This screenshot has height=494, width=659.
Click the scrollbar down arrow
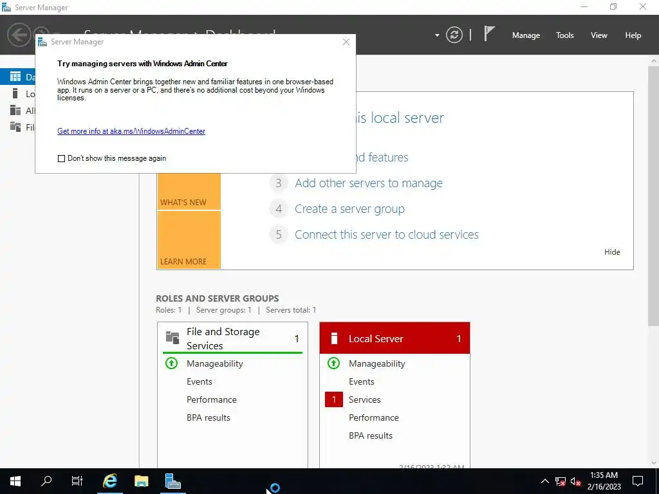(654, 463)
